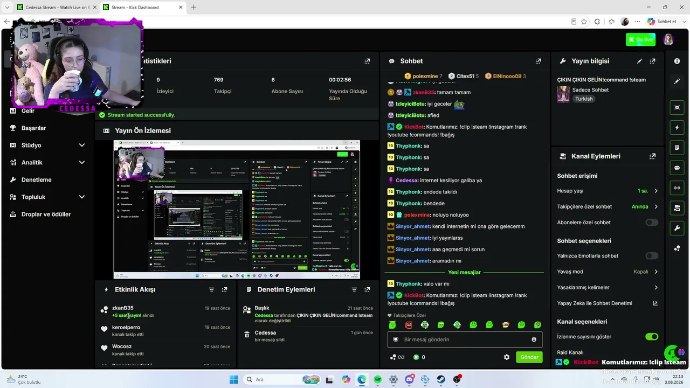Pop out the statistics panel
The width and height of the screenshot is (690, 388).
coord(367,61)
